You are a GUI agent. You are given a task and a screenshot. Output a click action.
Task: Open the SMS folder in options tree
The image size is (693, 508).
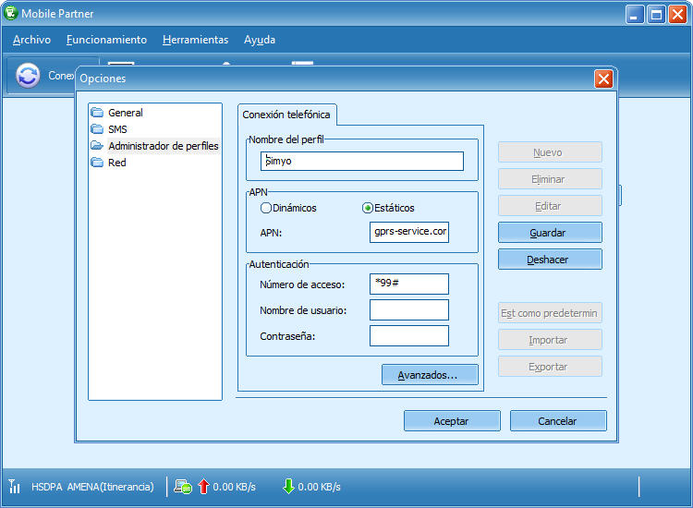coord(117,129)
